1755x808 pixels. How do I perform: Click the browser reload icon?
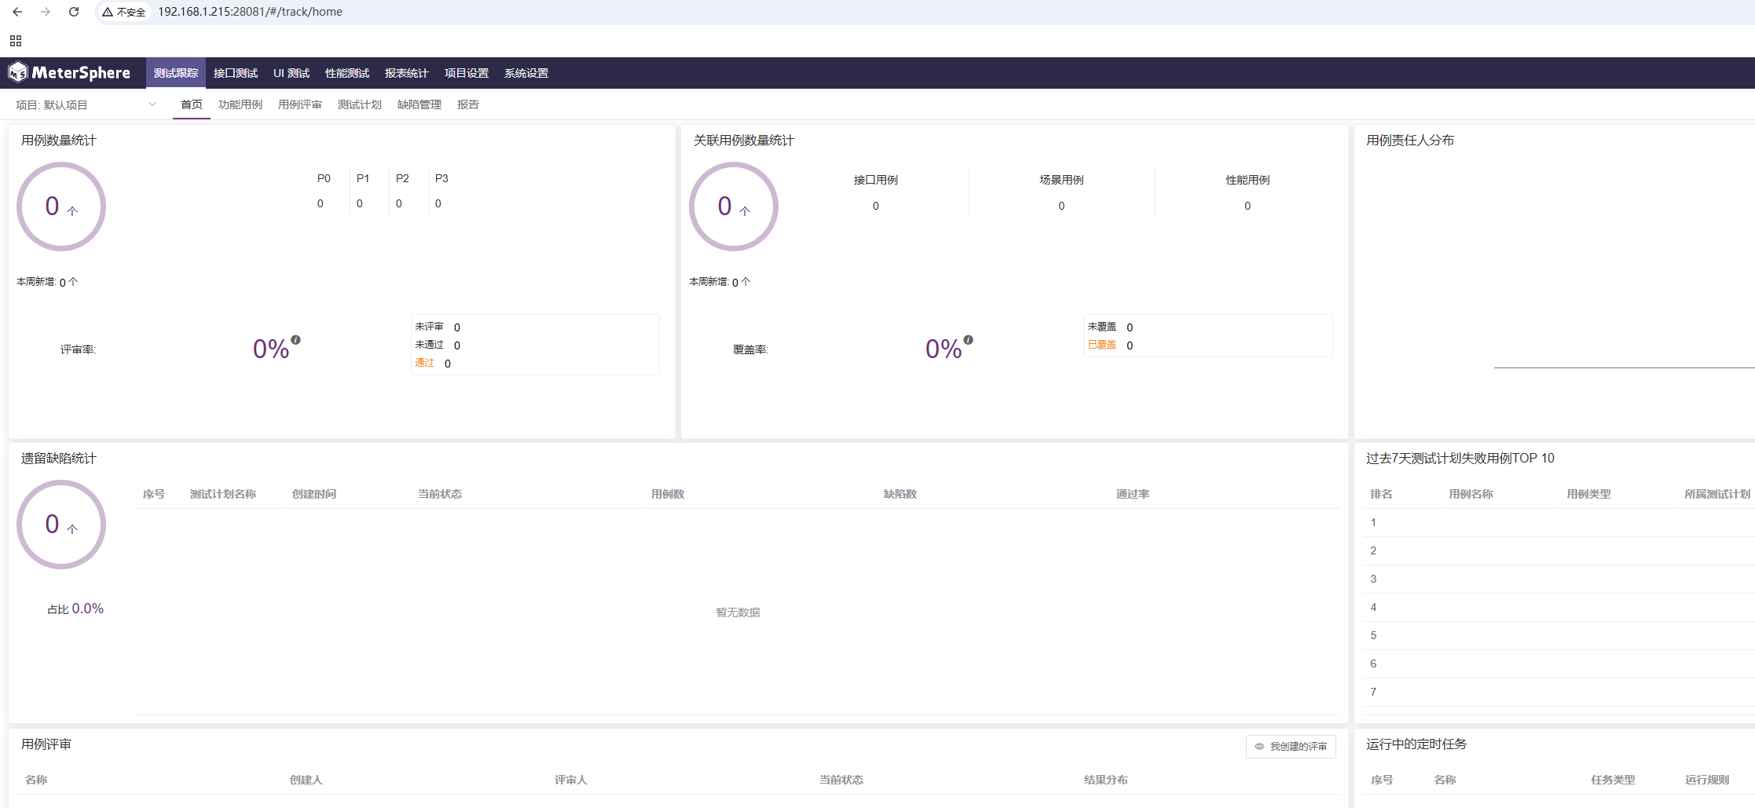[74, 12]
